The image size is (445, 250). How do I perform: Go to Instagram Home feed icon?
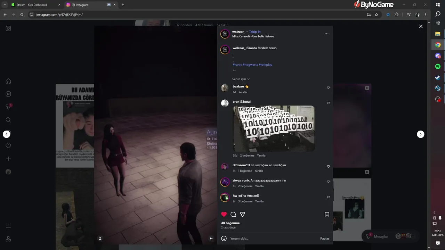(8, 81)
